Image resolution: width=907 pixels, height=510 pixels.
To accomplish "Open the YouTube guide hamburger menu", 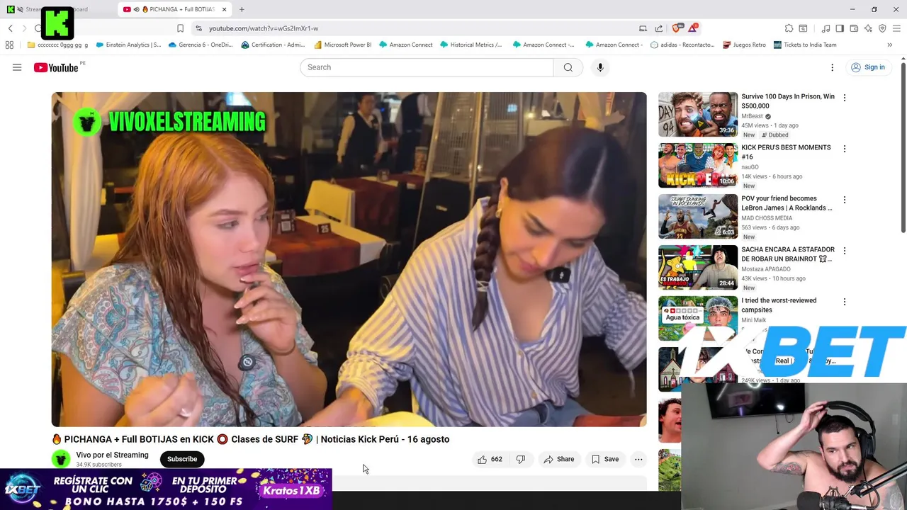I will (17, 67).
